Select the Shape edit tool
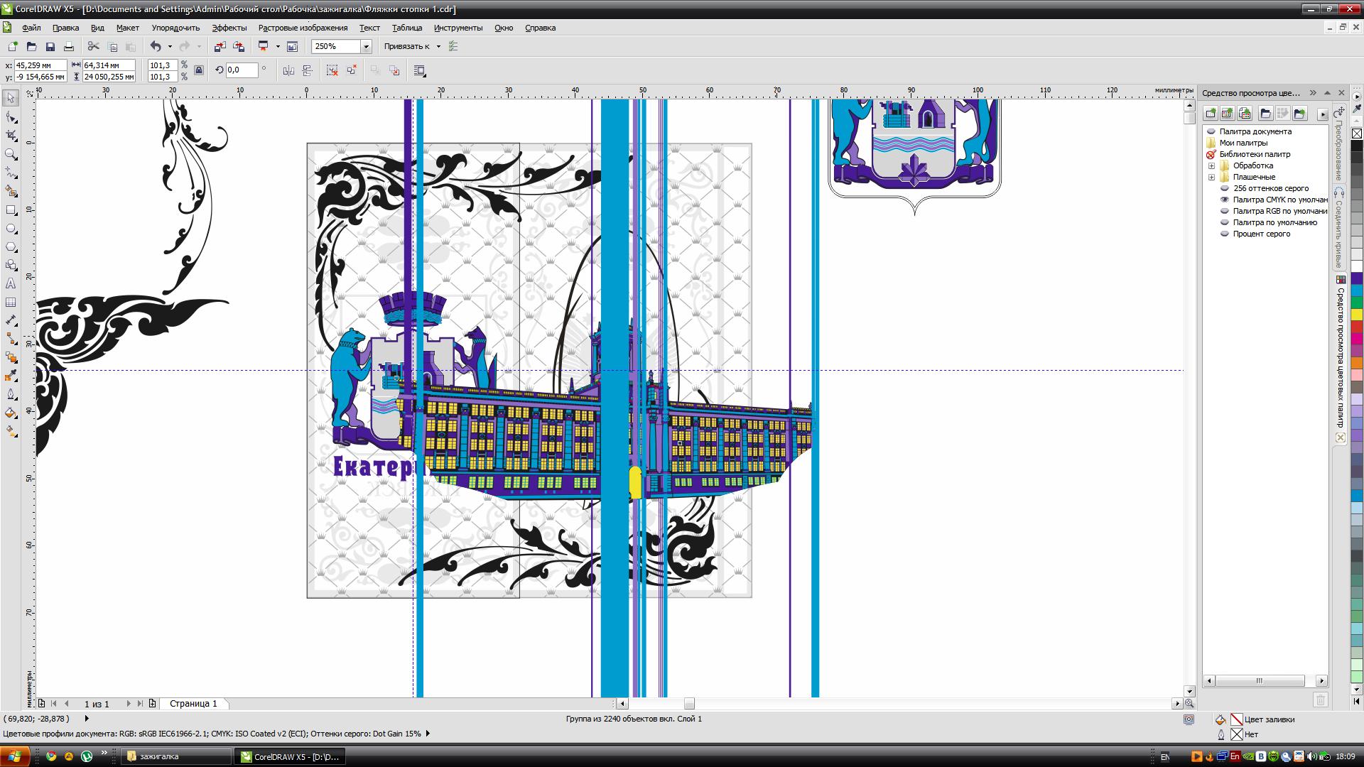Image resolution: width=1364 pixels, height=767 pixels. 11,116
